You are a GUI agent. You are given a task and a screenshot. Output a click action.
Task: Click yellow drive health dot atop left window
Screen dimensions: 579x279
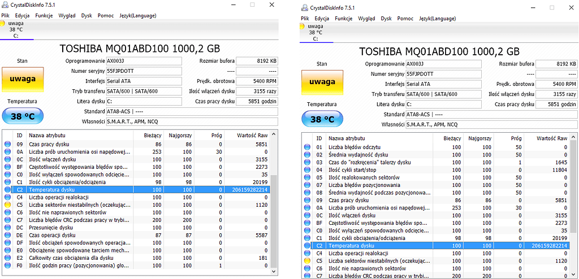[2, 23]
